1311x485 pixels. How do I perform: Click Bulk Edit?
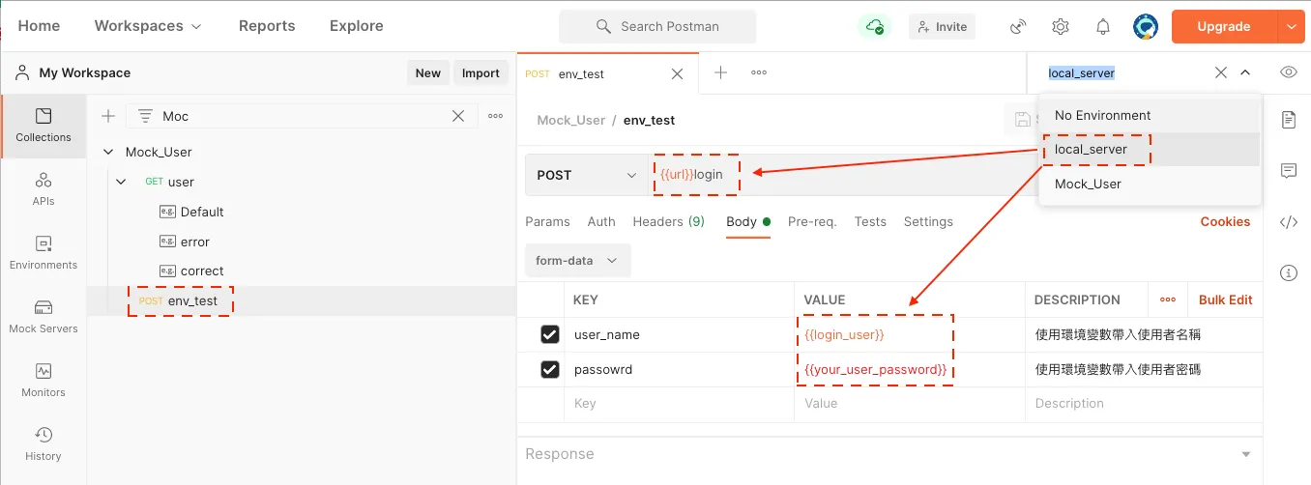point(1225,300)
